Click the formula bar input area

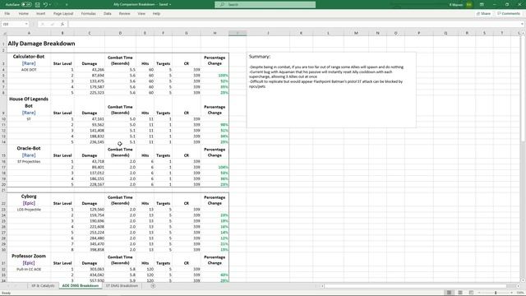pos(293,24)
